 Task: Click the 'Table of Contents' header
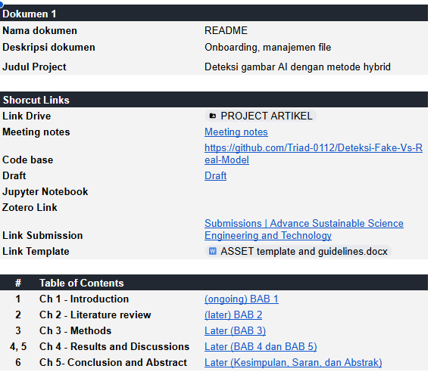tap(81, 283)
